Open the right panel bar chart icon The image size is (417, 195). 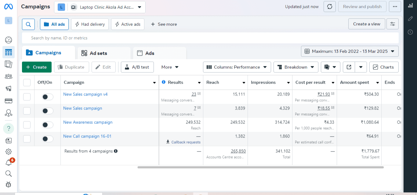click(410, 5)
